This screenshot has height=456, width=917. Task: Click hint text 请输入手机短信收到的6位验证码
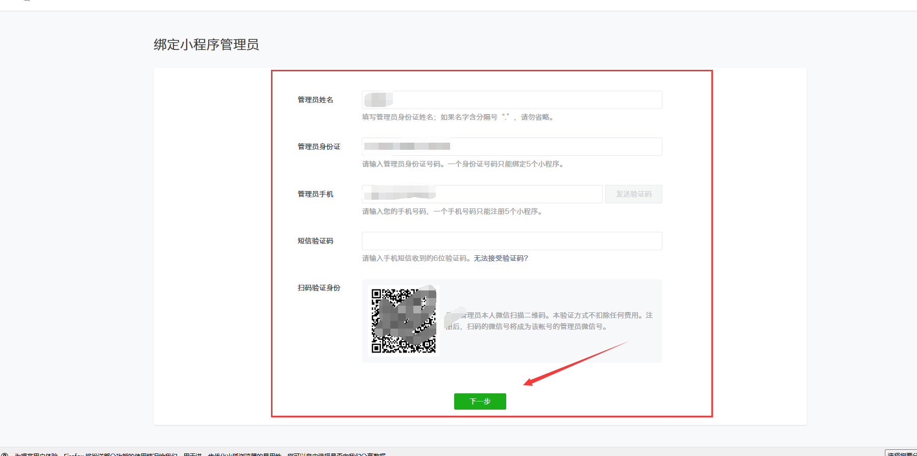[x=417, y=258]
